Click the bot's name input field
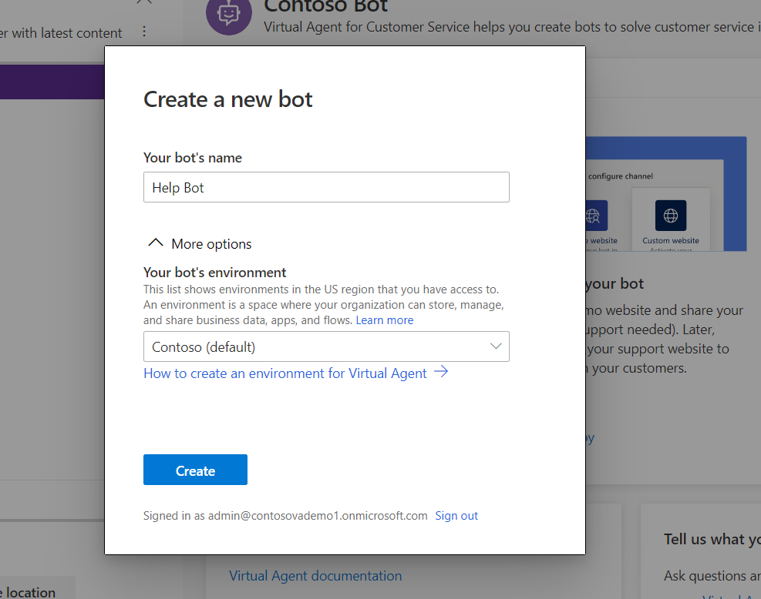 326,187
